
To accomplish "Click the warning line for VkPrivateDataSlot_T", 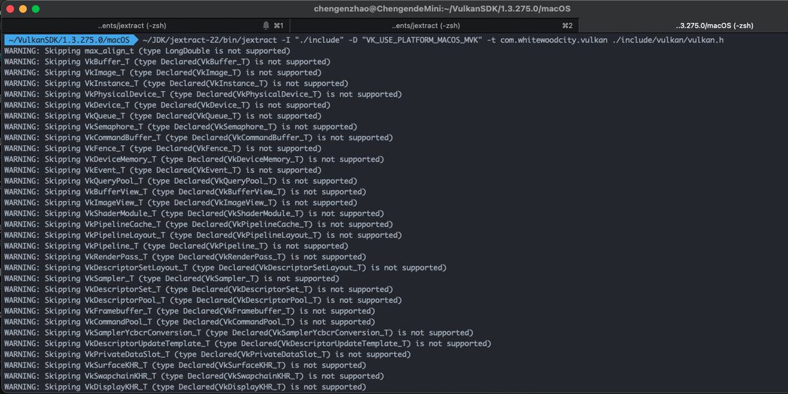I will 207,355.
